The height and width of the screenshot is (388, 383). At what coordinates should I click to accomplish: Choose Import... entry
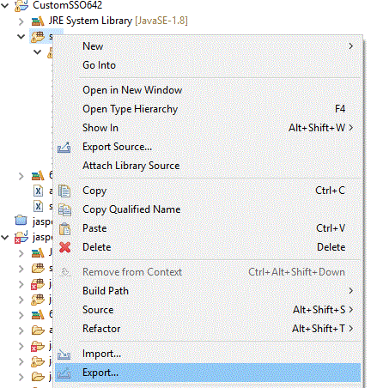208,354
